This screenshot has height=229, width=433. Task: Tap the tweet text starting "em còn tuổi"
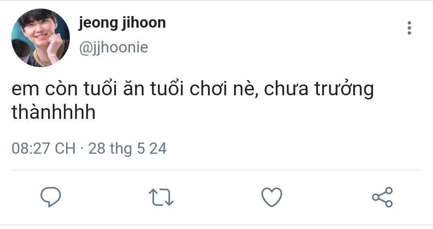coord(192,90)
